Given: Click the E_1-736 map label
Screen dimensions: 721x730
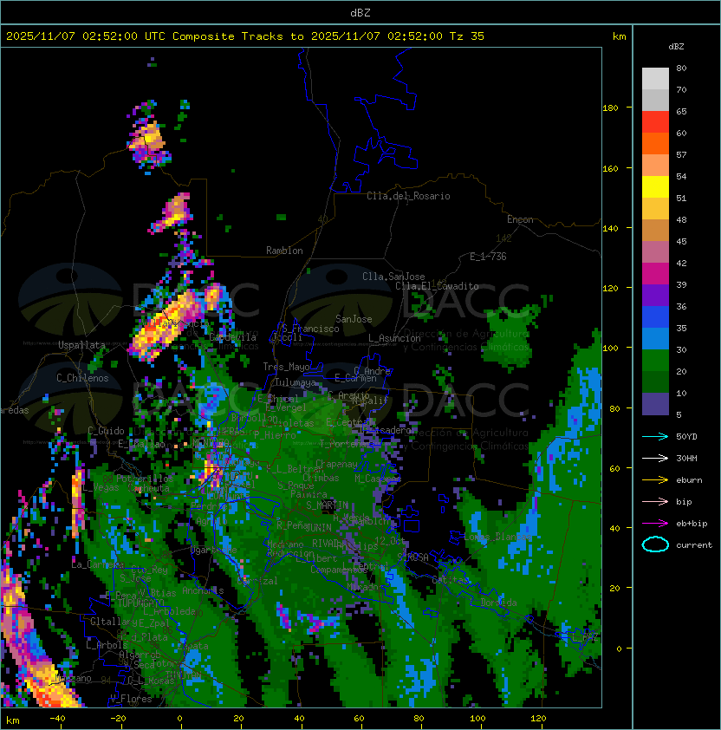Looking at the screenshot, I should [488, 257].
